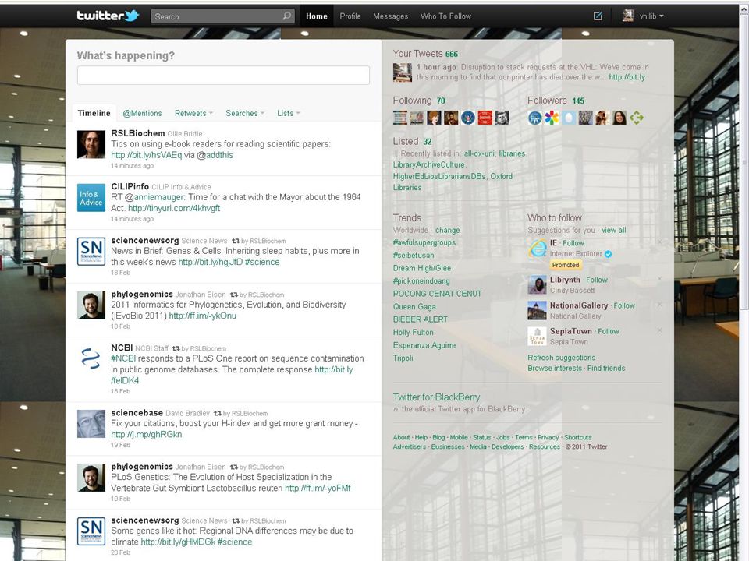The width and height of the screenshot is (749, 561).
Task: Dismiss the SepiaTown suggestion with its X
Action: tap(660, 330)
